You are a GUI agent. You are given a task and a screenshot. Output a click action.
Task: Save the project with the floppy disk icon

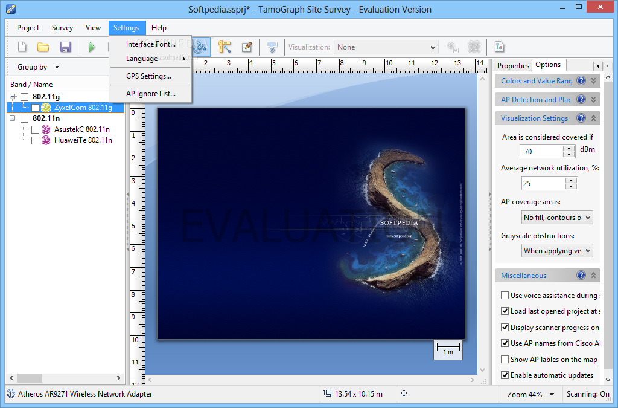click(x=65, y=47)
